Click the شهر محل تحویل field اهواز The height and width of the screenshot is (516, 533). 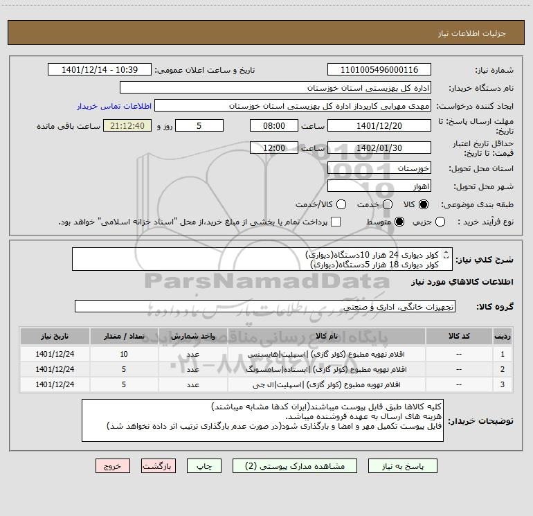click(379, 186)
